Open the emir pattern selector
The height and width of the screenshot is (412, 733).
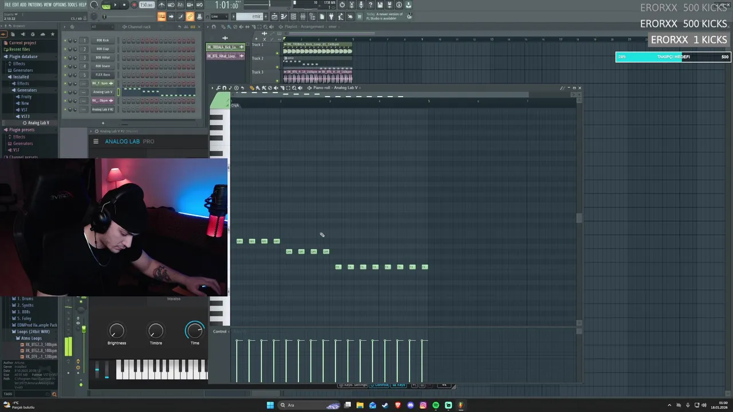point(250,16)
